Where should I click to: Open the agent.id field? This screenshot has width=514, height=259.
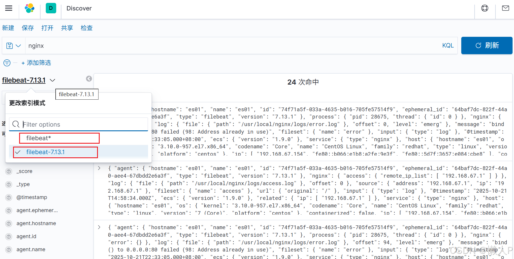pos(26,237)
